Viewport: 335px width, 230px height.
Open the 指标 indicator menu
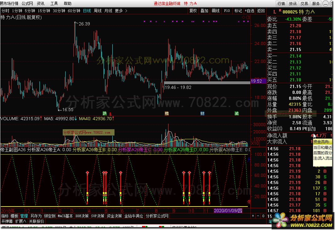pos(5,216)
